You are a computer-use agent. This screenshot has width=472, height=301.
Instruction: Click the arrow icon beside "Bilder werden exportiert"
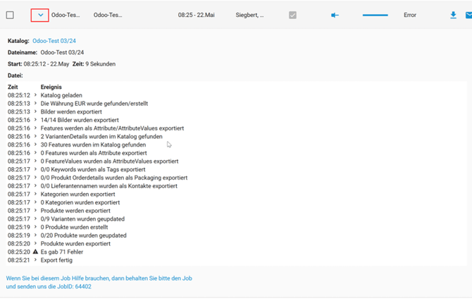point(36,111)
